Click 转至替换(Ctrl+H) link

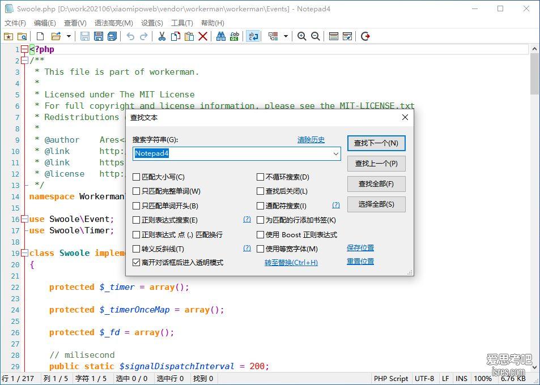[291, 263]
